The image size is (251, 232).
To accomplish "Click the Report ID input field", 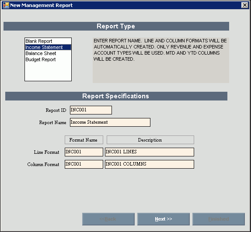I will click(x=91, y=110).
